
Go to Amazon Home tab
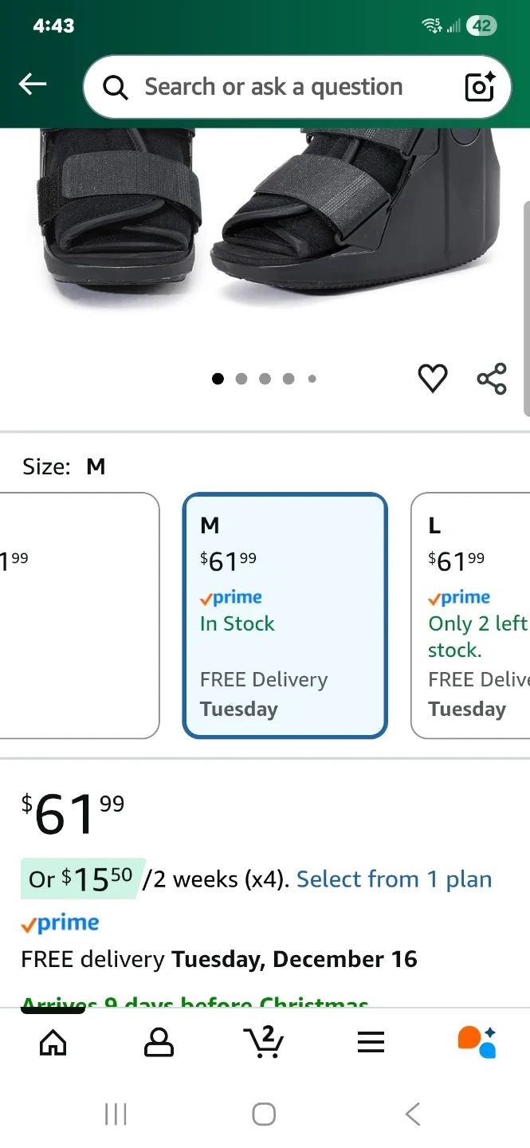click(53, 1041)
